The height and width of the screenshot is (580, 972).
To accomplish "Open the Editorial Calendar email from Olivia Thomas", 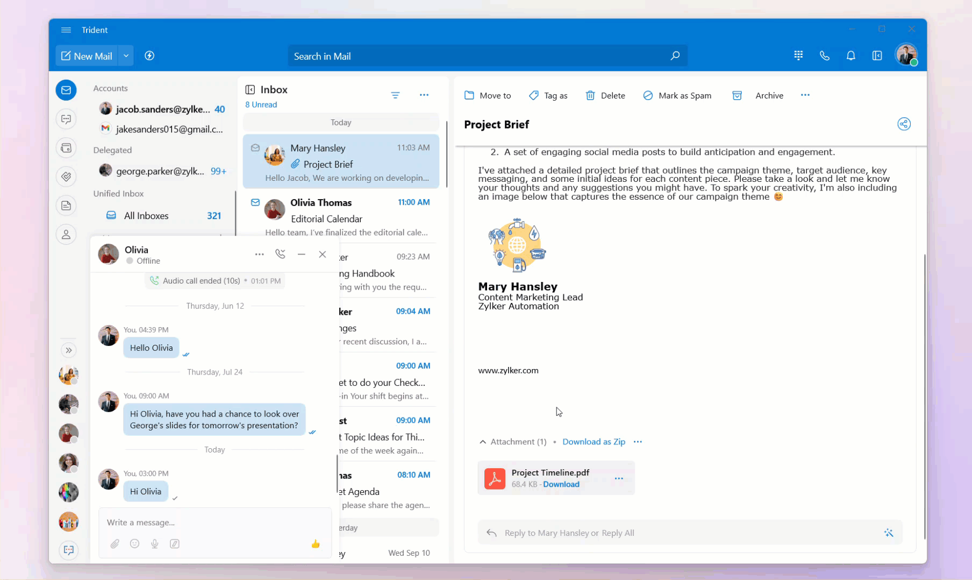I will click(341, 216).
